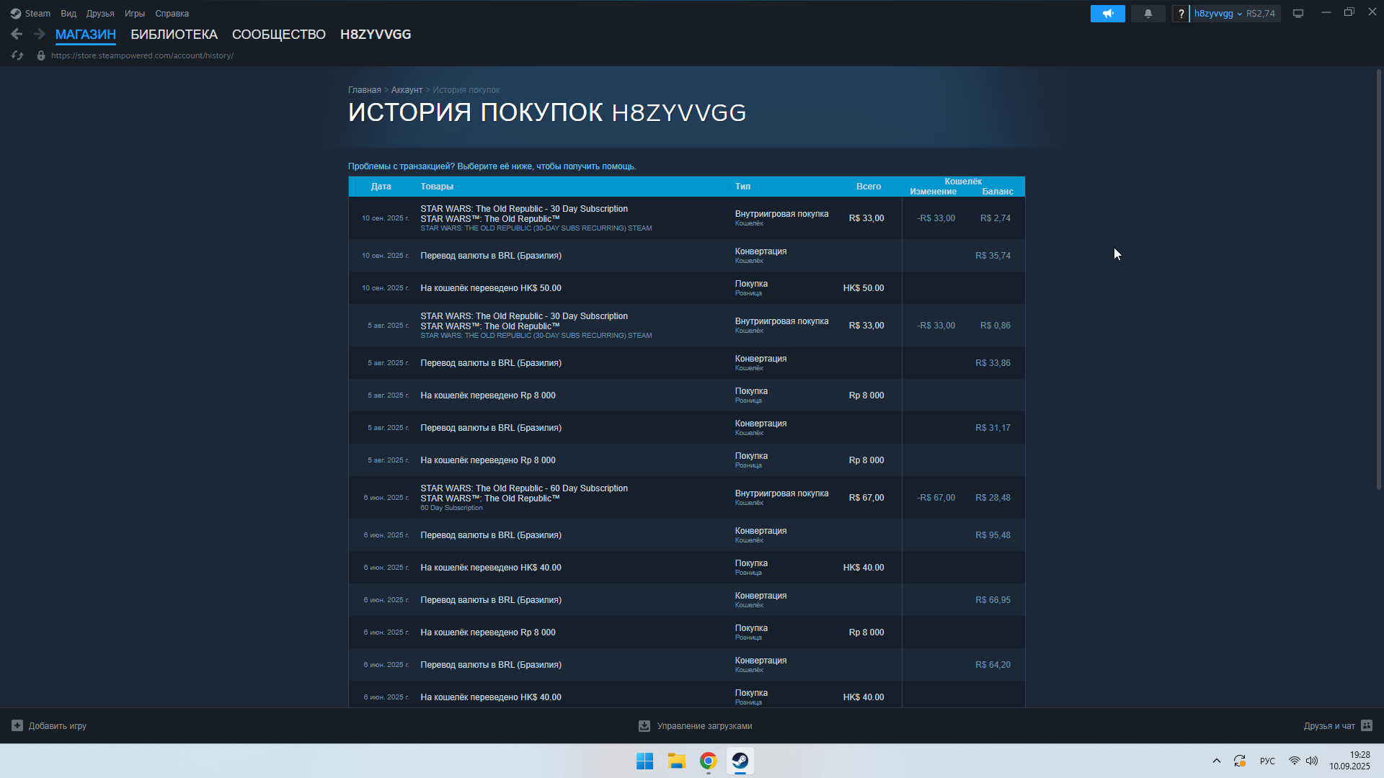The width and height of the screenshot is (1384, 778).
Task: Open the R$ 35,74 conversion row
Action: click(x=686, y=256)
